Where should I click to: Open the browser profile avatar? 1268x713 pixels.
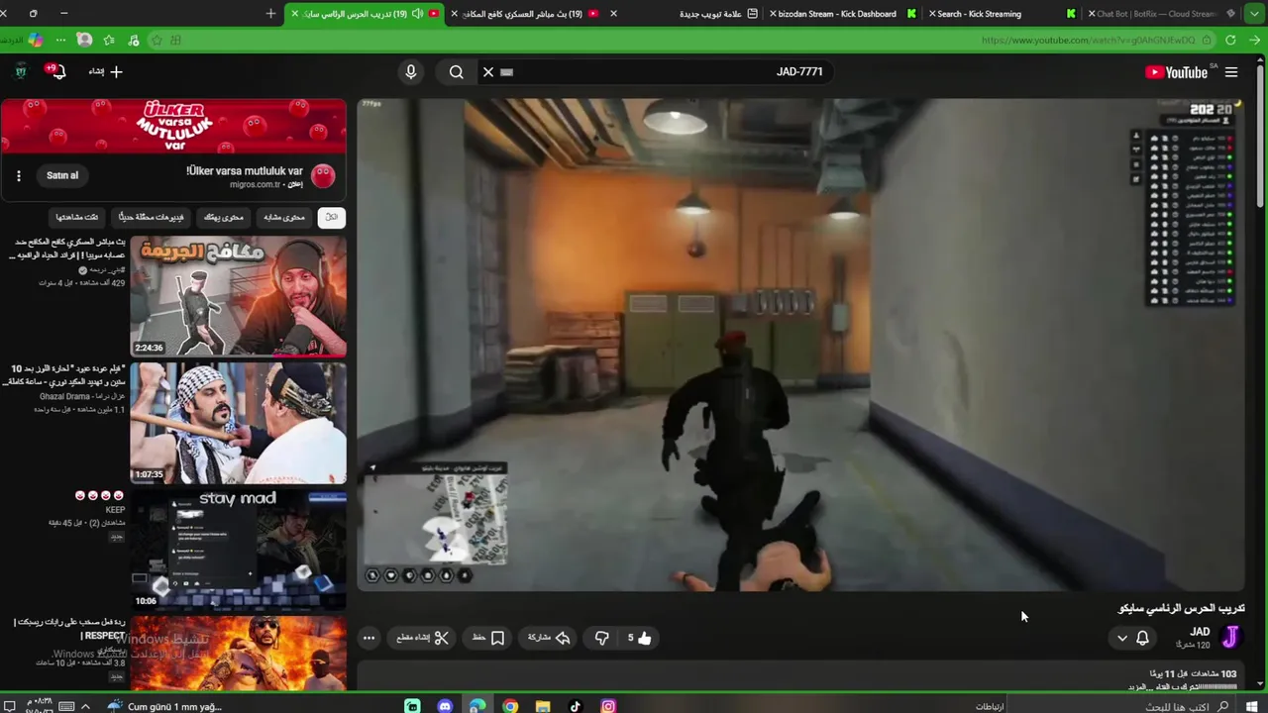coord(84,41)
